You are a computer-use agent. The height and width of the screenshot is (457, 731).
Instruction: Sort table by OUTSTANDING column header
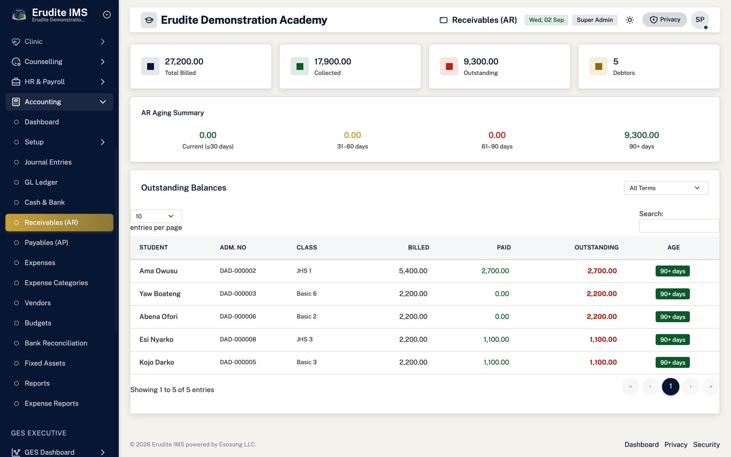click(x=596, y=247)
